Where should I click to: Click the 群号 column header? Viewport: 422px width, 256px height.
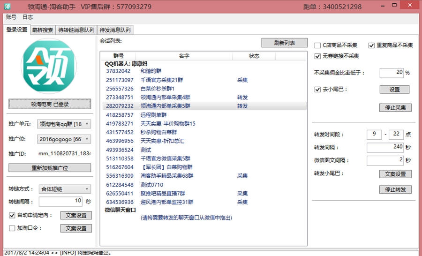[x=119, y=56]
